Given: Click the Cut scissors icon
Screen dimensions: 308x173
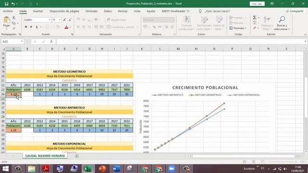Looking at the screenshot, I should click(x=14, y=18).
